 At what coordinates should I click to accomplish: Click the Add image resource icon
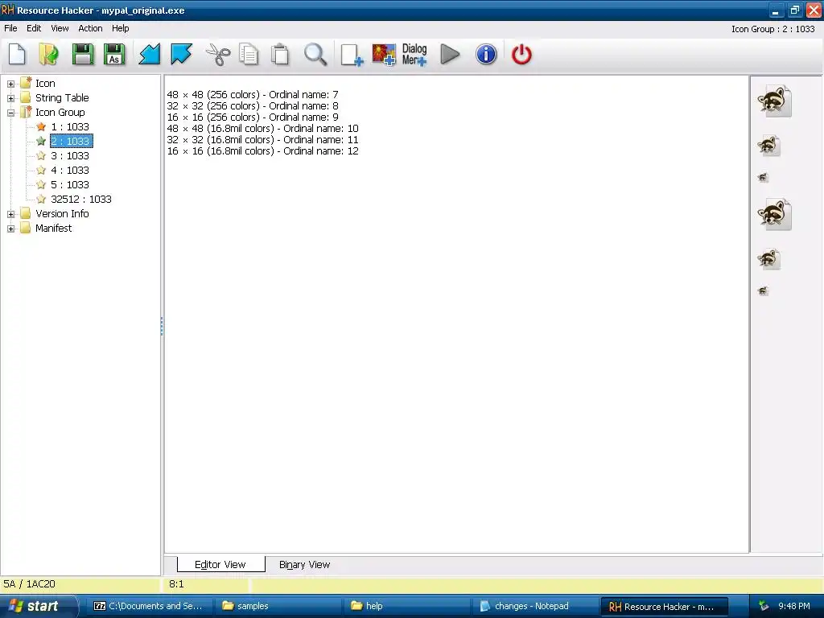point(384,55)
